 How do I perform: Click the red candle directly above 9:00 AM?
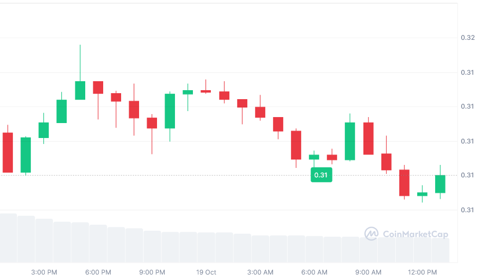[368, 139]
